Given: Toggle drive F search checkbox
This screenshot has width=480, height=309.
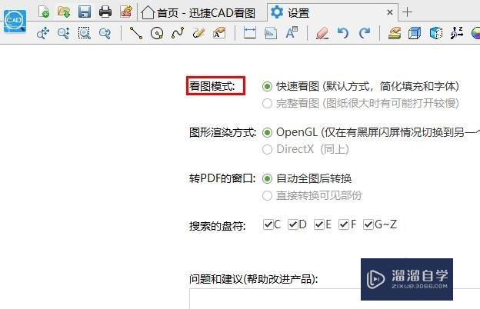Looking at the screenshot, I should point(344,224).
